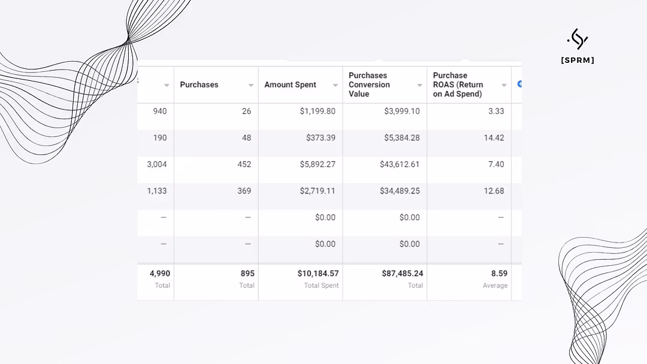This screenshot has width=647, height=364.
Task: Select the 14.42 ROAS value cell
Action: pos(494,138)
